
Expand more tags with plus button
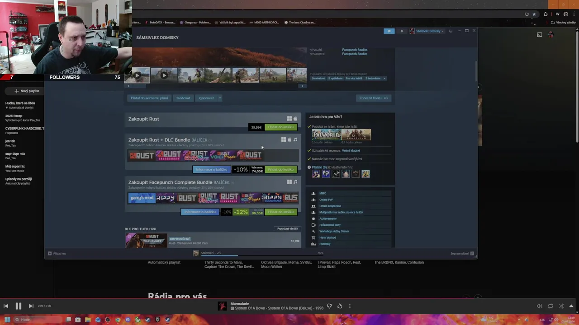click(384, 79)
